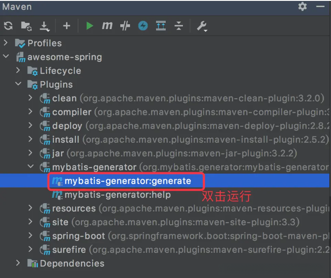This screenshot has width=331, height=278.
Task: Click the deploy plugin icon
Action: (x=45, y=126)
